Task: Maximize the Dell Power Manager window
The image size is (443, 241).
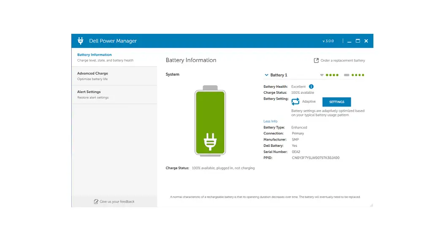Action: 358,41
